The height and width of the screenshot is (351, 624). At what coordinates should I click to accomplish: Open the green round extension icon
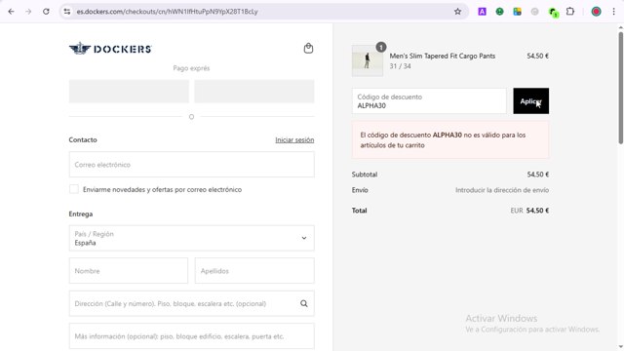[499, 12]
